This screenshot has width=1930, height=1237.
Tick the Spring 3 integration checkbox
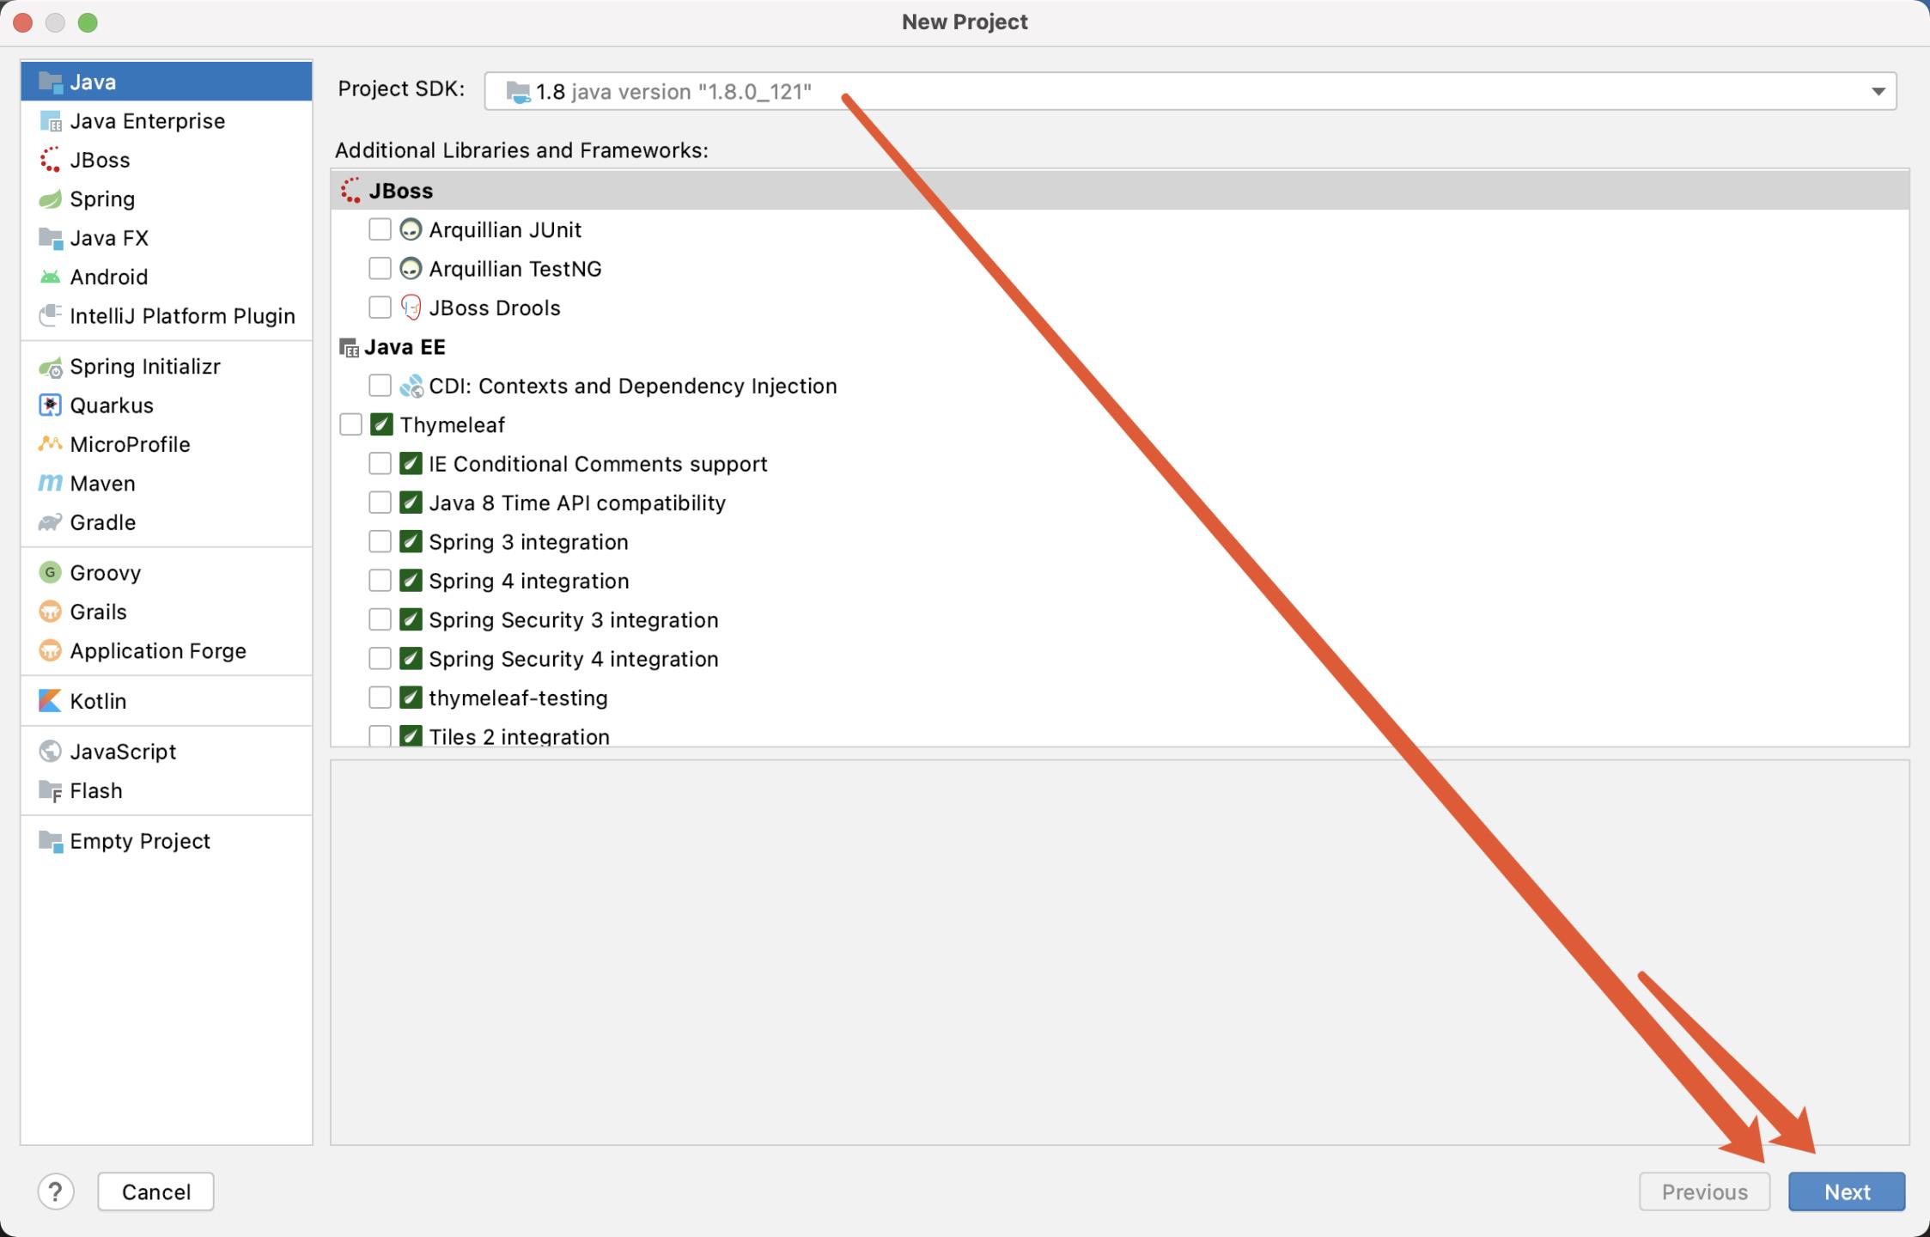(380, 542)
